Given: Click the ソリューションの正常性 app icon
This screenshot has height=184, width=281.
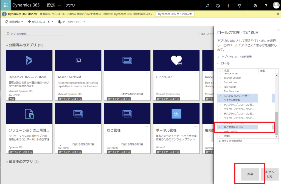Looking at the screenshot, I should click(29, 114).
